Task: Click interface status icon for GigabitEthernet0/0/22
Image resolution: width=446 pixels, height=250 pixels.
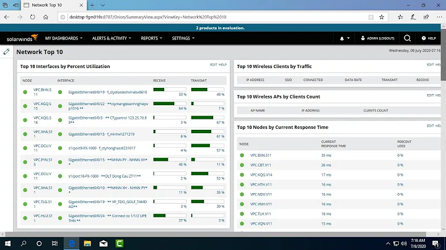Action: click(x=60, y=106)
